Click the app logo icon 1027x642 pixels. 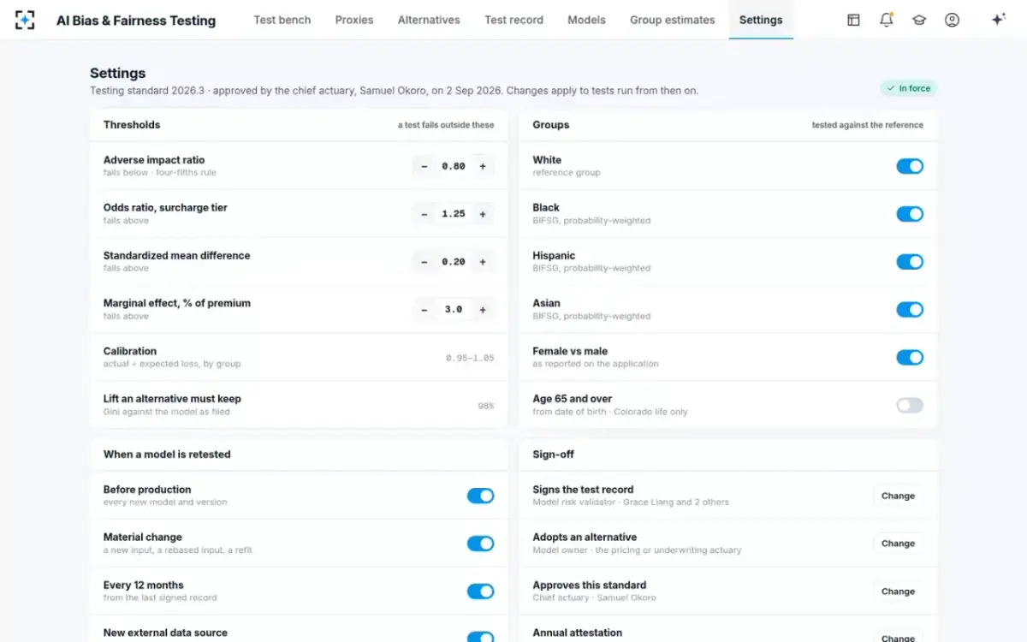coord(25,20)
